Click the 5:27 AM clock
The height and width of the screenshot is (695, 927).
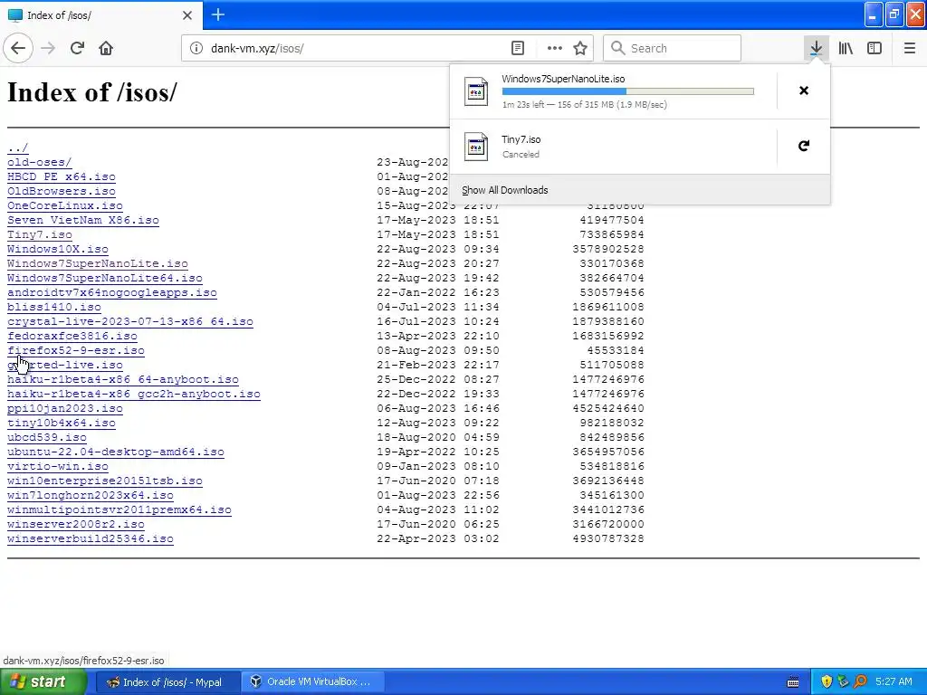pos(894,681)
